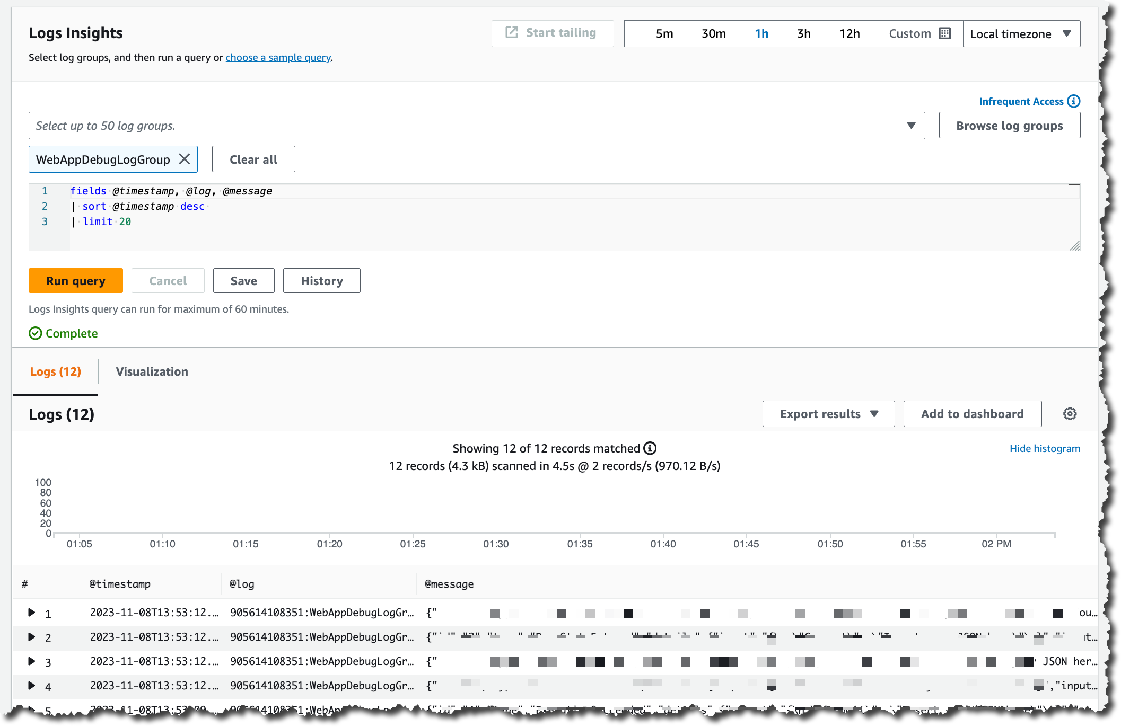
Task: Click the Infrequent Access info icon
Action: point(1074,101)
